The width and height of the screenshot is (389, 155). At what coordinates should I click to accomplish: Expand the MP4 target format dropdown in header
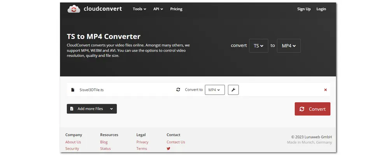[x=289, y=46]
